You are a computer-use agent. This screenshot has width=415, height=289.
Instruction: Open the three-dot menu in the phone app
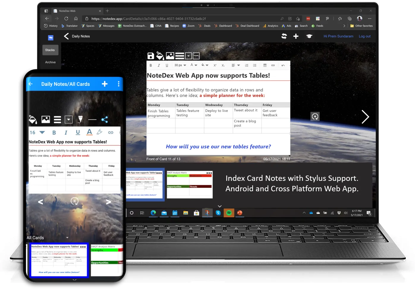[x=119, y=84]
